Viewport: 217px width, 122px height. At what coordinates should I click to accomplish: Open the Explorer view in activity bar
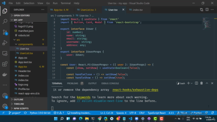tap(5, 11)
